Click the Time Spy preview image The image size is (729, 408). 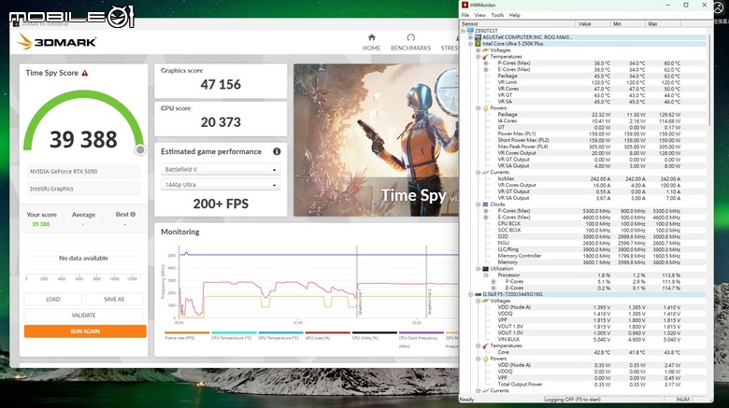click(376, 140)
